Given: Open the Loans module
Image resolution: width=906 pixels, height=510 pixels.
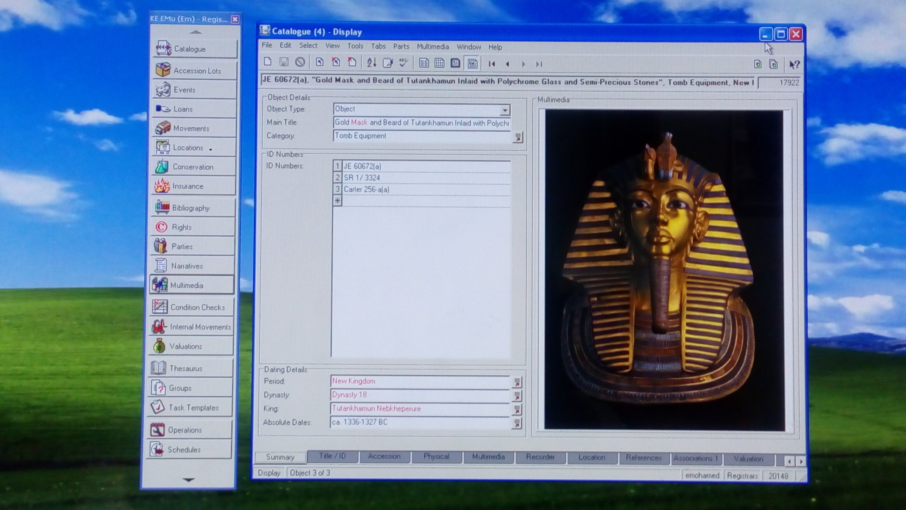Looking at the screenshot, I should tap(195, 109).
